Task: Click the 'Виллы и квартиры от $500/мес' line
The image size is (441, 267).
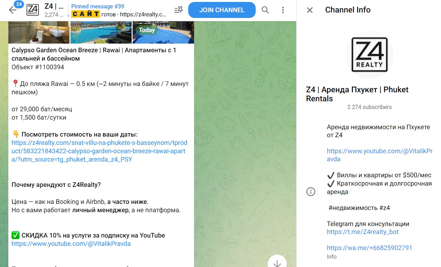Action: (379, 175)
